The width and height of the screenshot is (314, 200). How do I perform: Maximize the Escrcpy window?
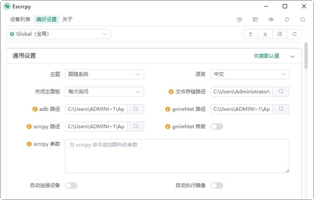(285, 6)
